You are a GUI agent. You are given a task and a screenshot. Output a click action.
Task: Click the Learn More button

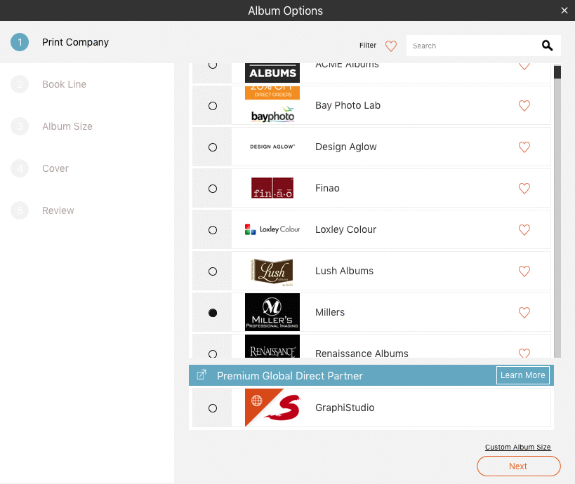pyautogui.click(x=523, y=375)
